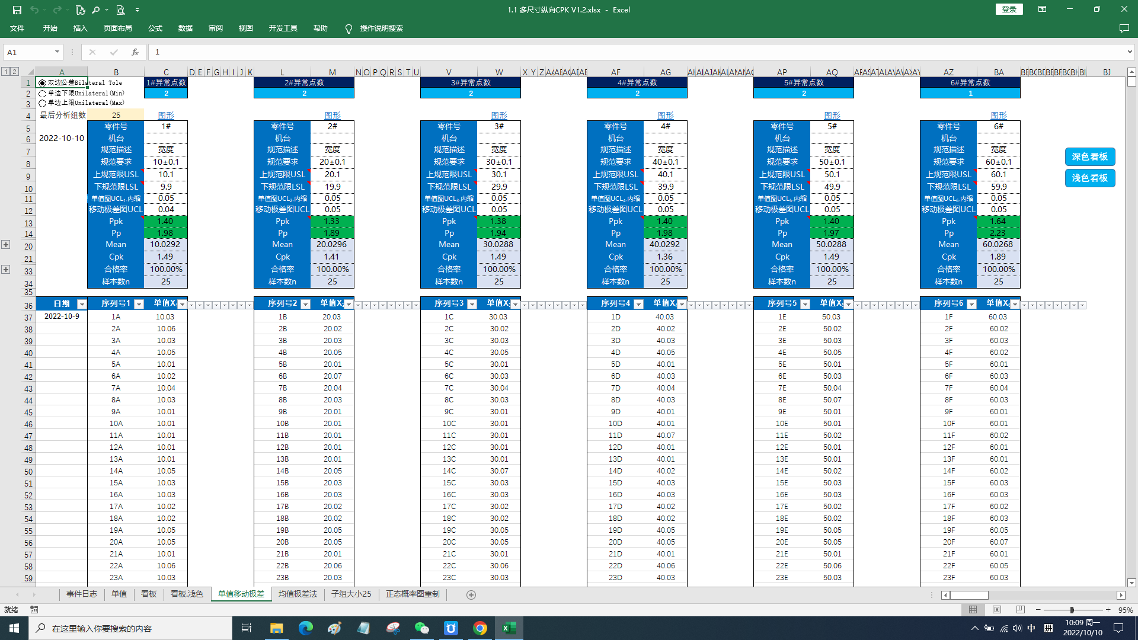Open the 序列号1 filter dropdown
The image size is (1138, 640).
click(139, 304)
